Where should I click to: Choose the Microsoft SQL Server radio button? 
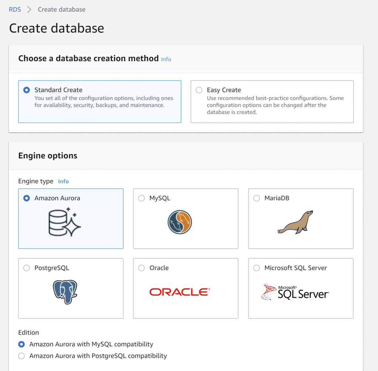click(257, 268)
